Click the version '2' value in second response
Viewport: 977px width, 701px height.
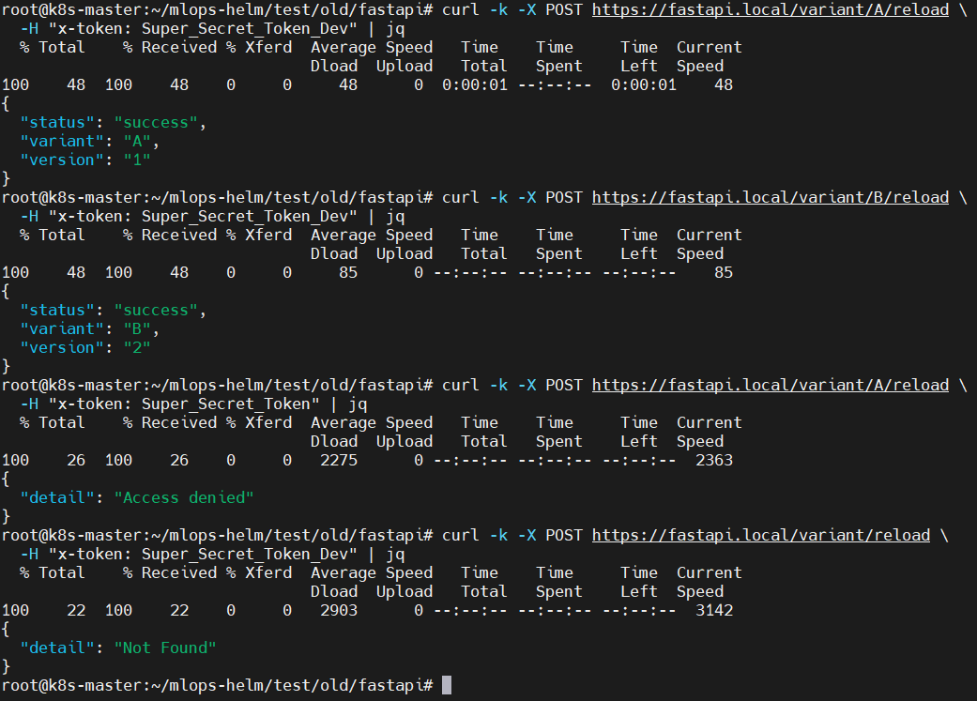click(x=137, y=347)
